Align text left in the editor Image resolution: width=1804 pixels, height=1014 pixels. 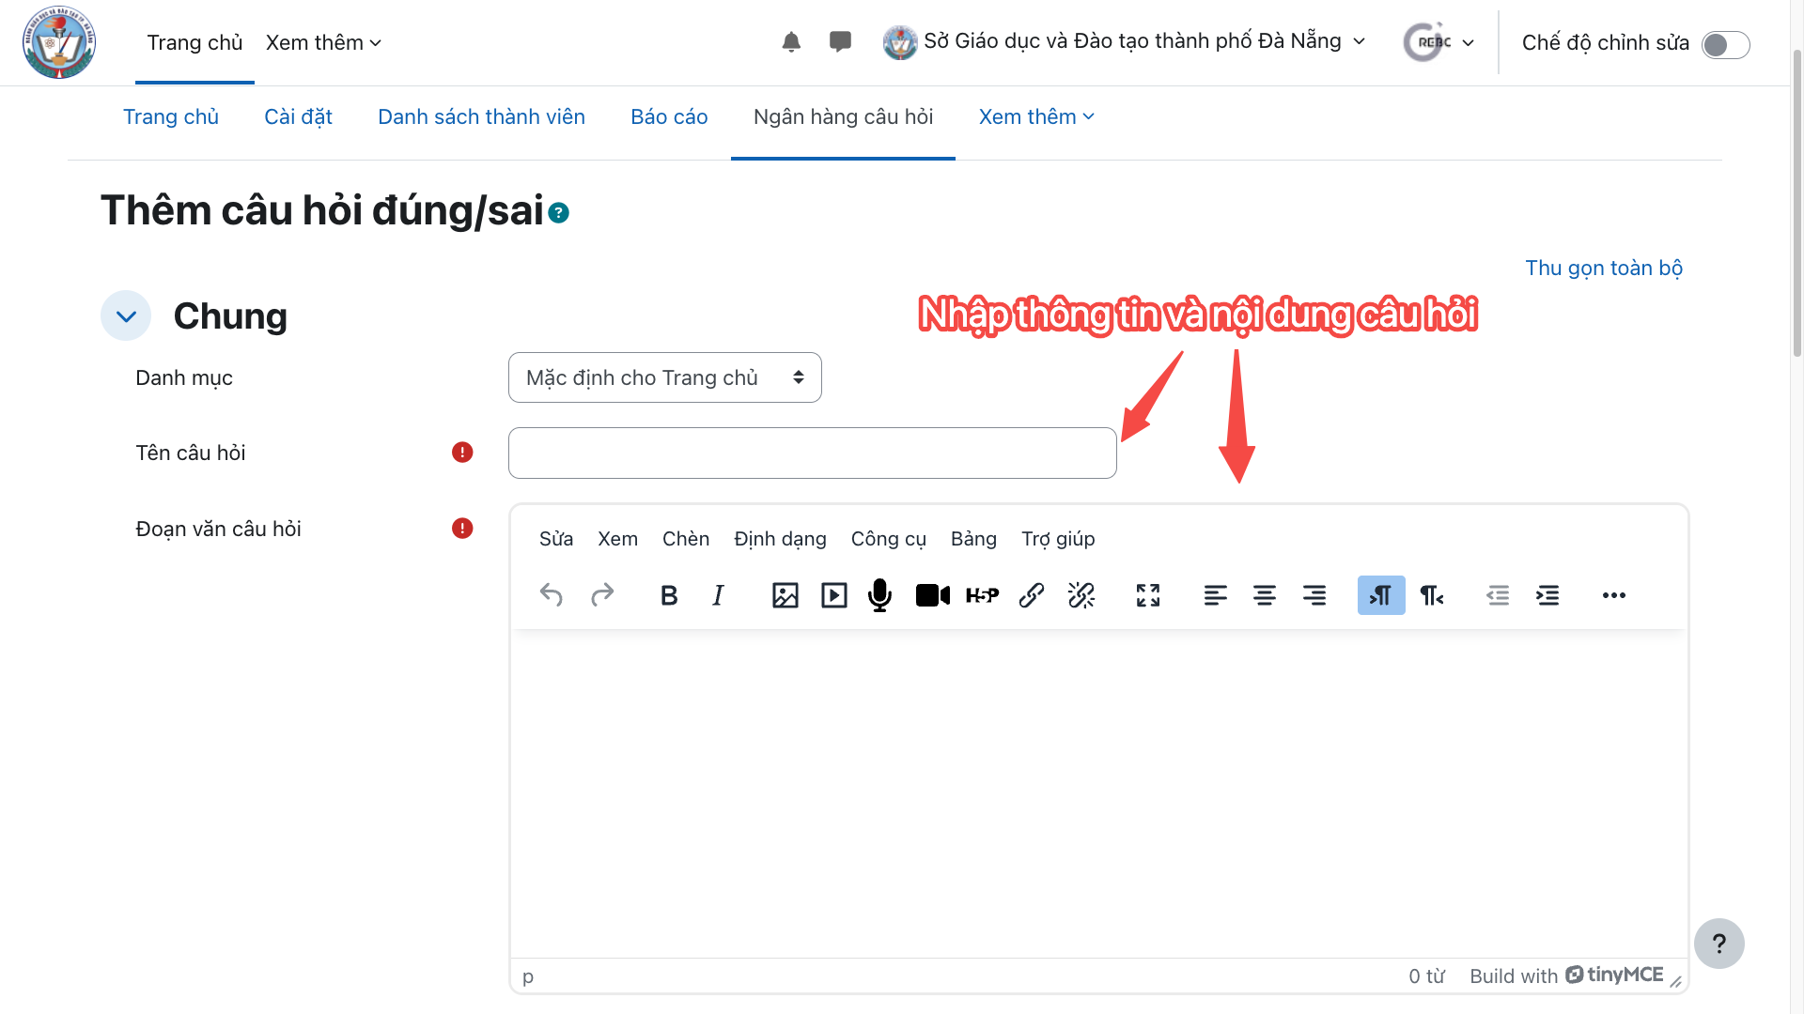(x=1216, y=595)
